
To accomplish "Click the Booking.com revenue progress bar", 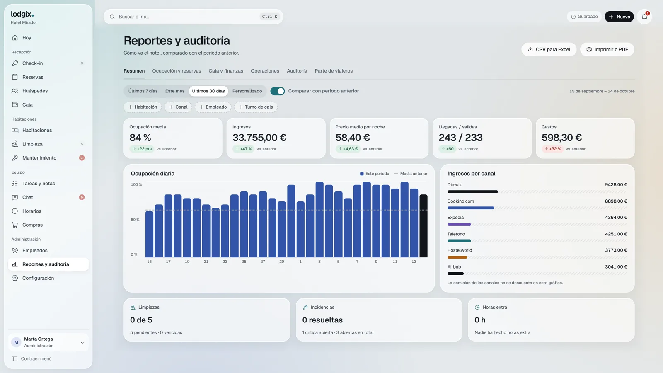I will click(x=537, y=208).
